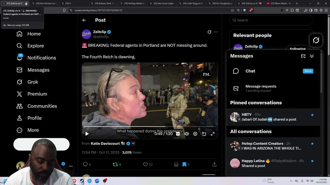The image size is (330, 185).
Task: Open Steam from the taskbar
Action: click(82, 181)
